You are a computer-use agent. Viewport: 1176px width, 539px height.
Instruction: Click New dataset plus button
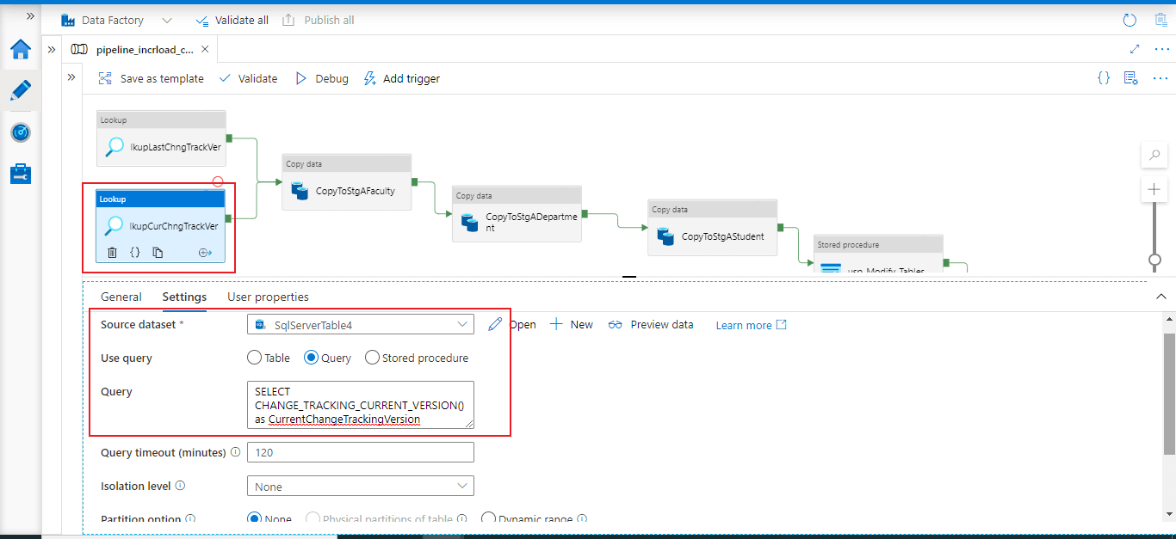(x=572, y=324)
